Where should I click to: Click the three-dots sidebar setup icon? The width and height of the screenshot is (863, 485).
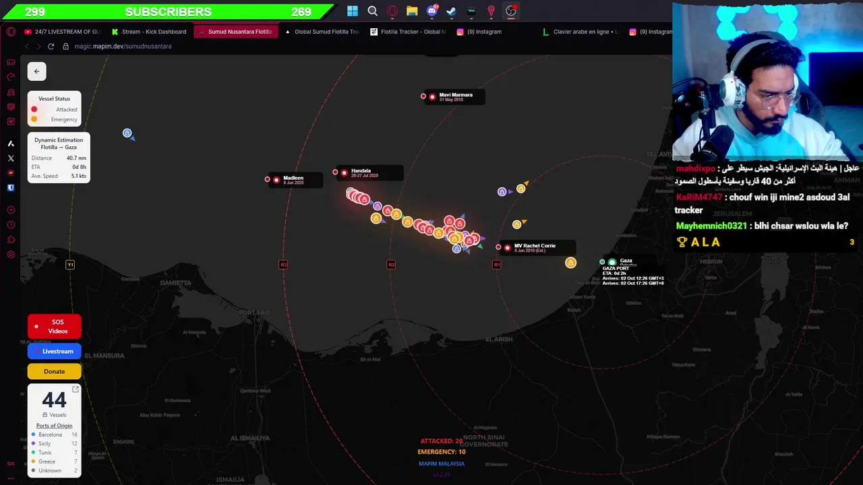[11, 477]
